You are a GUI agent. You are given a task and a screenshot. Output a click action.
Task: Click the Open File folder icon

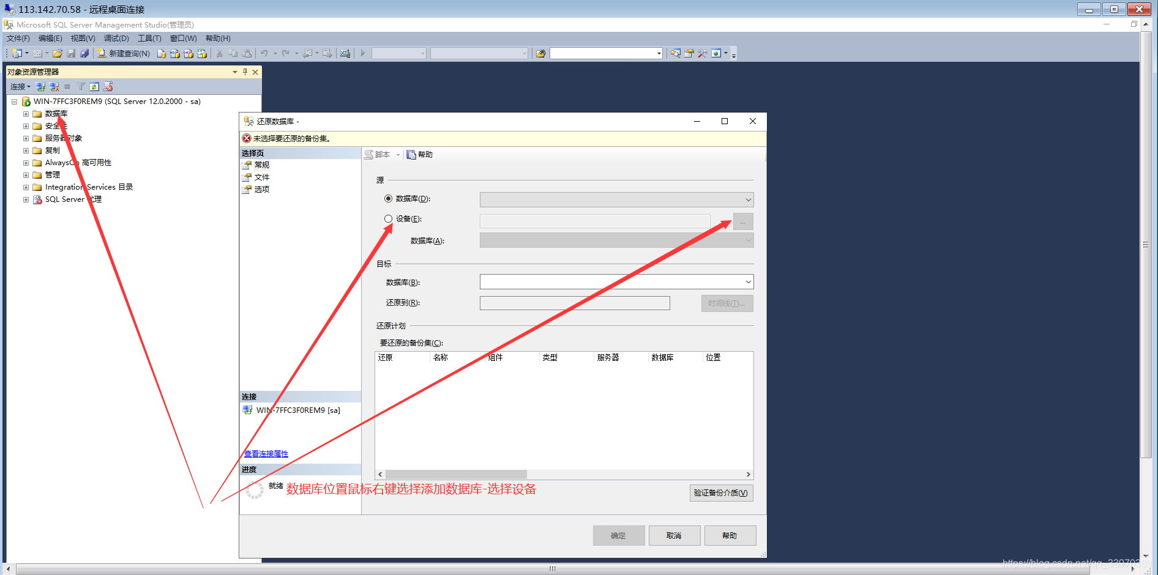click(58, 53)
